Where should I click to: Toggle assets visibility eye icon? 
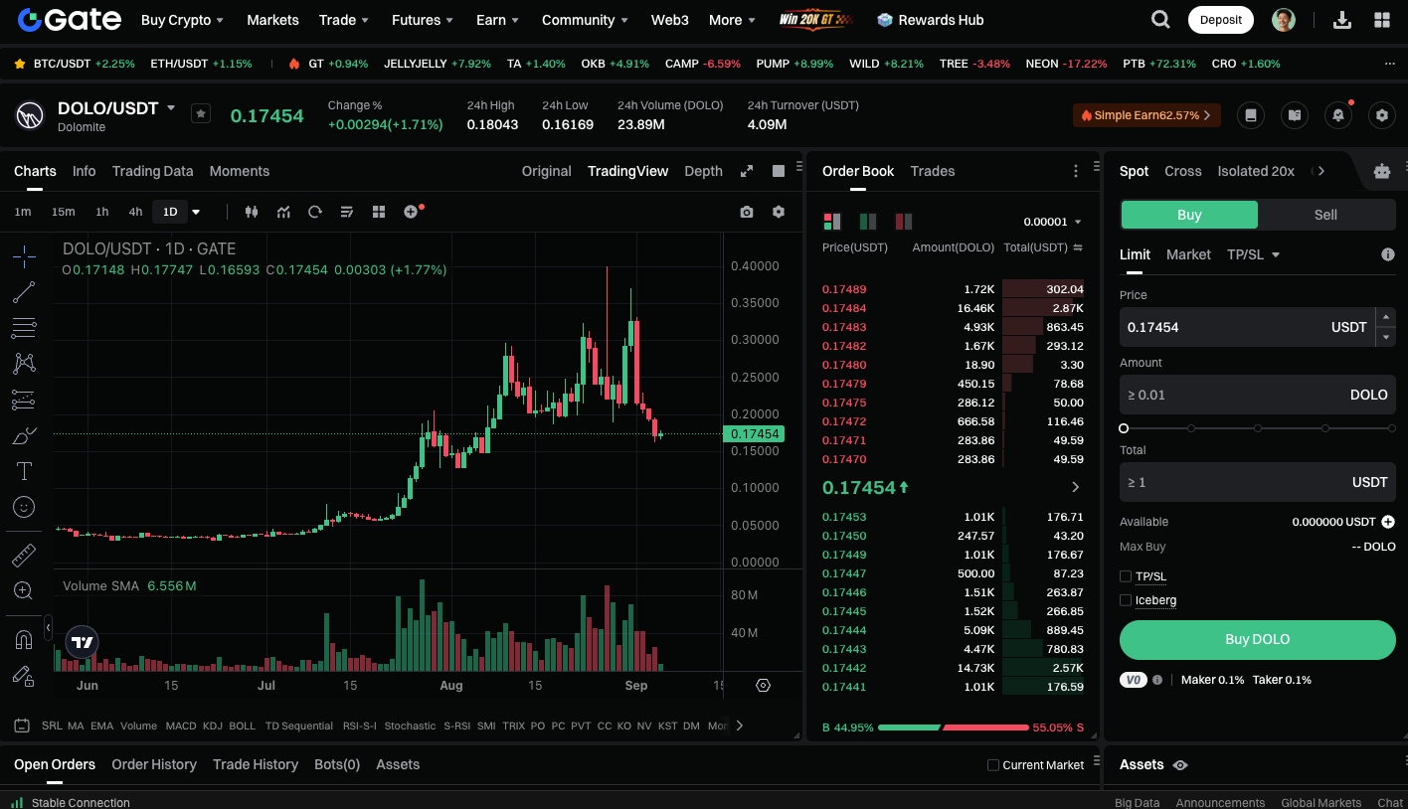click(1180, 765)
